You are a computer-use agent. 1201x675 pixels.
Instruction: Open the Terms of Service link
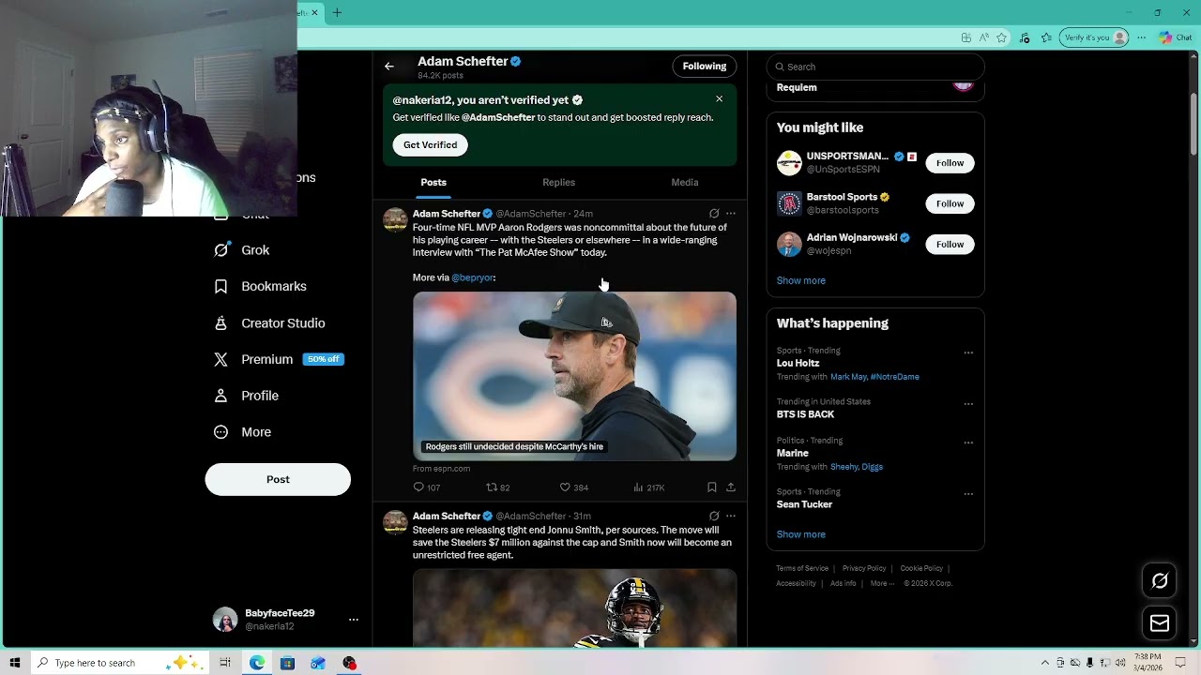click(802, 568)
